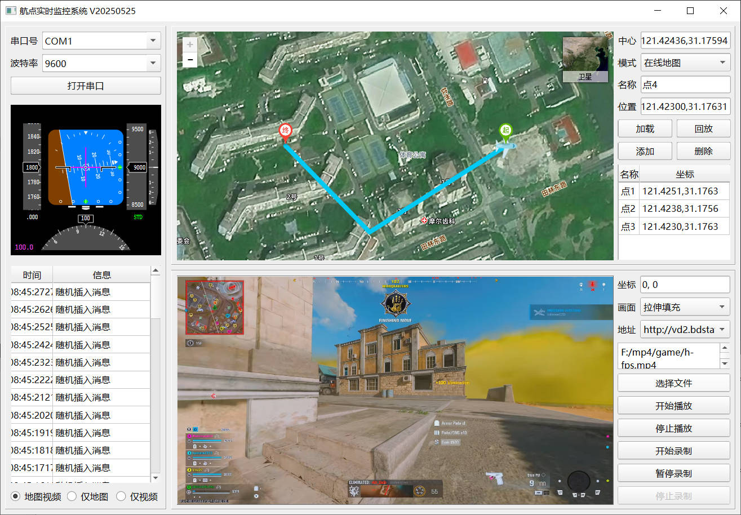Click the 删除 waypoint button
The width and height of the screenshot is (741, 515).
[x=704, y=151]
